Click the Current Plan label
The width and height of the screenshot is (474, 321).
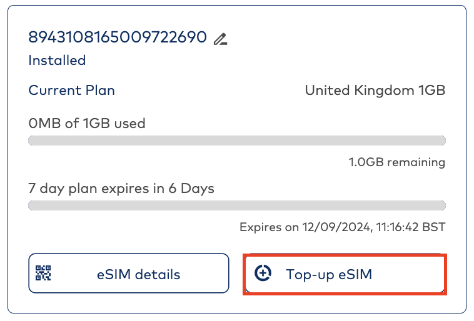pyautogui.click(x=72, y=90)
